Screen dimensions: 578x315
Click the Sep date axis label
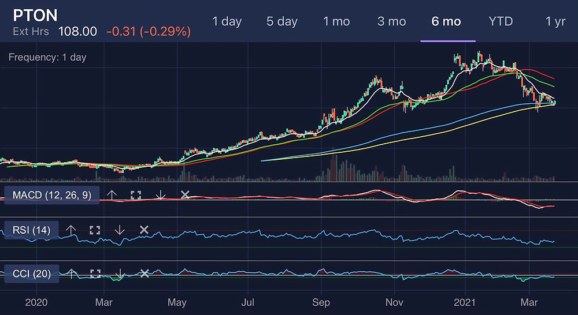point(321,302)
